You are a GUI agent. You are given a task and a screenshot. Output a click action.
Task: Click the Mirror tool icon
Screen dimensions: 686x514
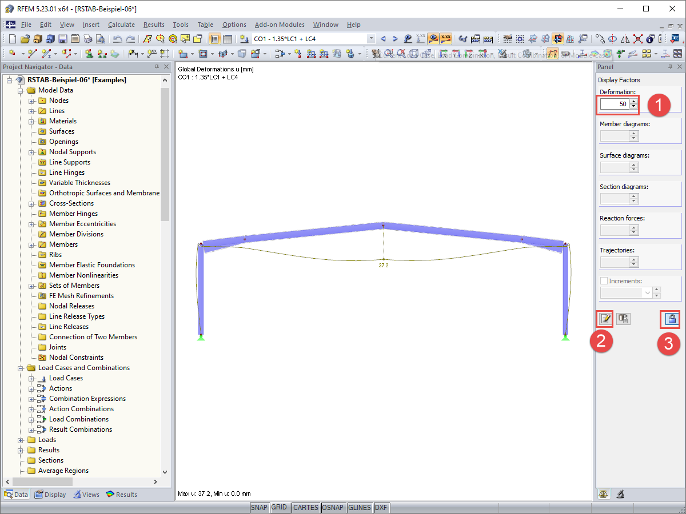point(625,39)
